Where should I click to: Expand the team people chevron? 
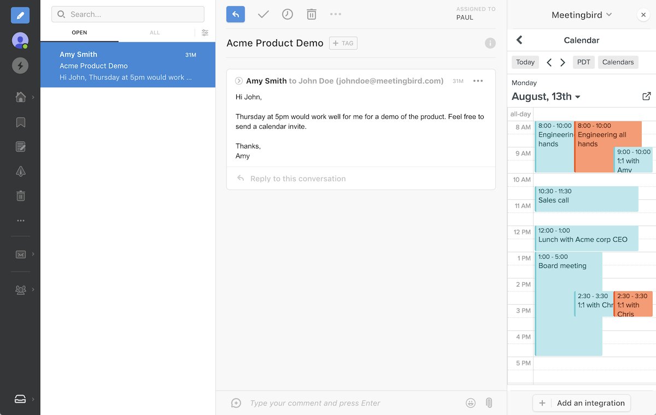[33, 289]
